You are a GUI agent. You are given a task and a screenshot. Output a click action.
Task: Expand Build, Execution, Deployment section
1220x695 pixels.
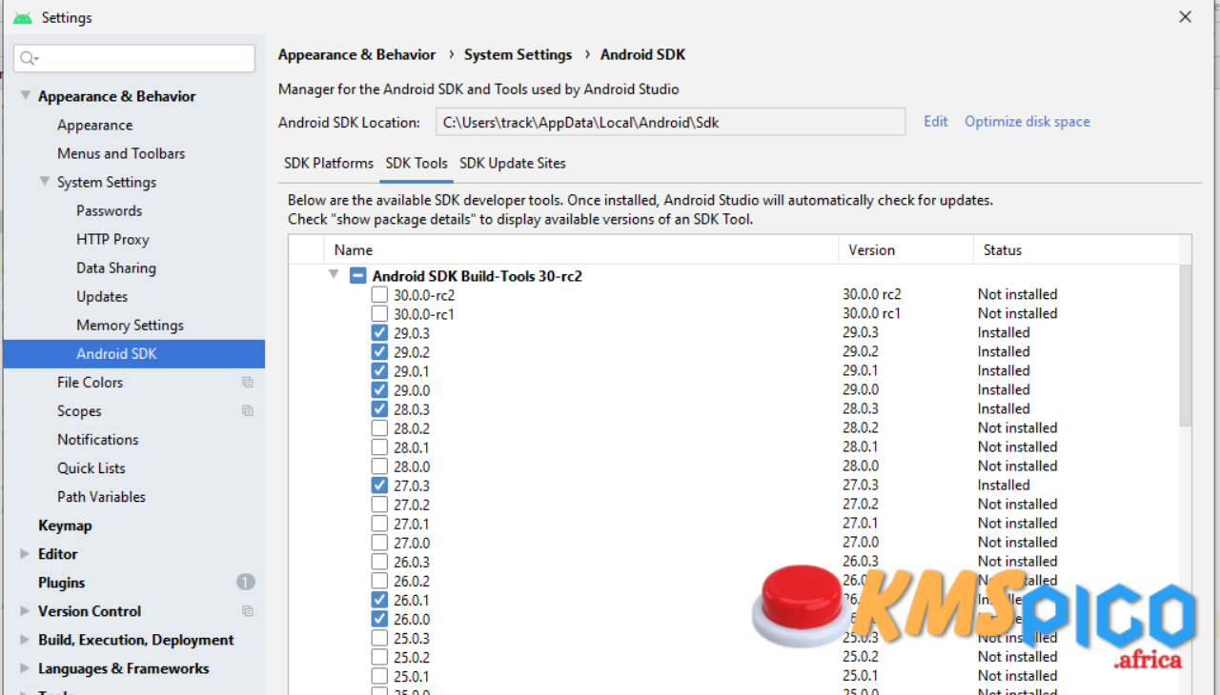(x=25, y=640)
